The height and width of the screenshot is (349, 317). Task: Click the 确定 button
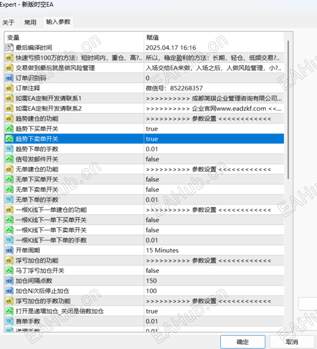243,341
